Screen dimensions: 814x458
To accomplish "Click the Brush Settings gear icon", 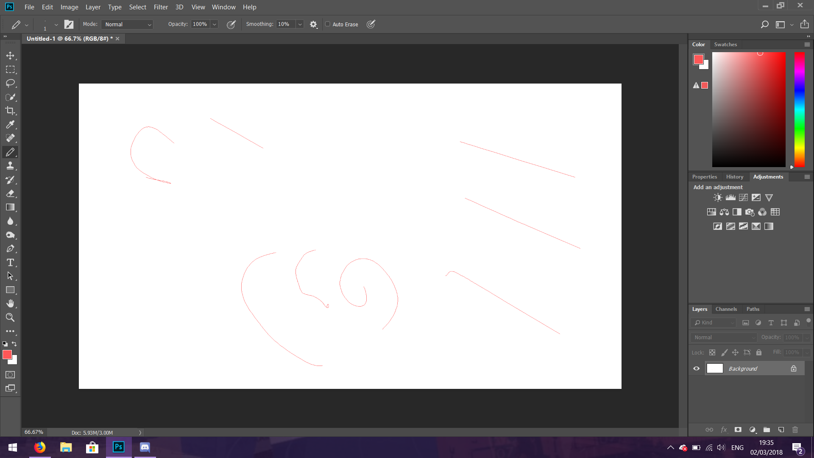I will (x=313, y=24).
